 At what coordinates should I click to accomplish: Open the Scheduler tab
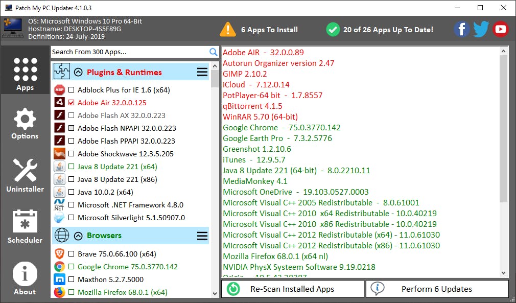[x=26, y=226]
